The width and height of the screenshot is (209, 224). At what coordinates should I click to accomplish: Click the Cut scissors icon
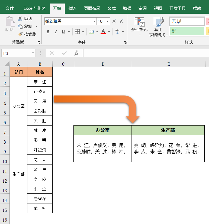[20, 18]
